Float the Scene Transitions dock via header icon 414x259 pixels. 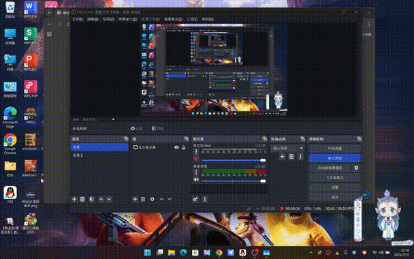point(302,139)
